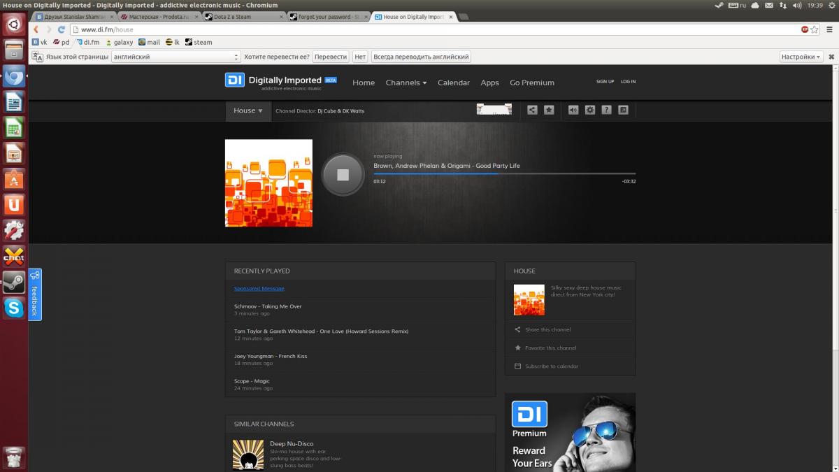
Task: Click the adblock icon in address bar
Action: click(805, 29)
